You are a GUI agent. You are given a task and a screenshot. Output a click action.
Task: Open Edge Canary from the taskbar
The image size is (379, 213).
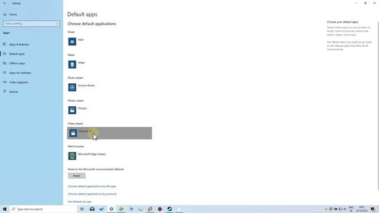121,209
